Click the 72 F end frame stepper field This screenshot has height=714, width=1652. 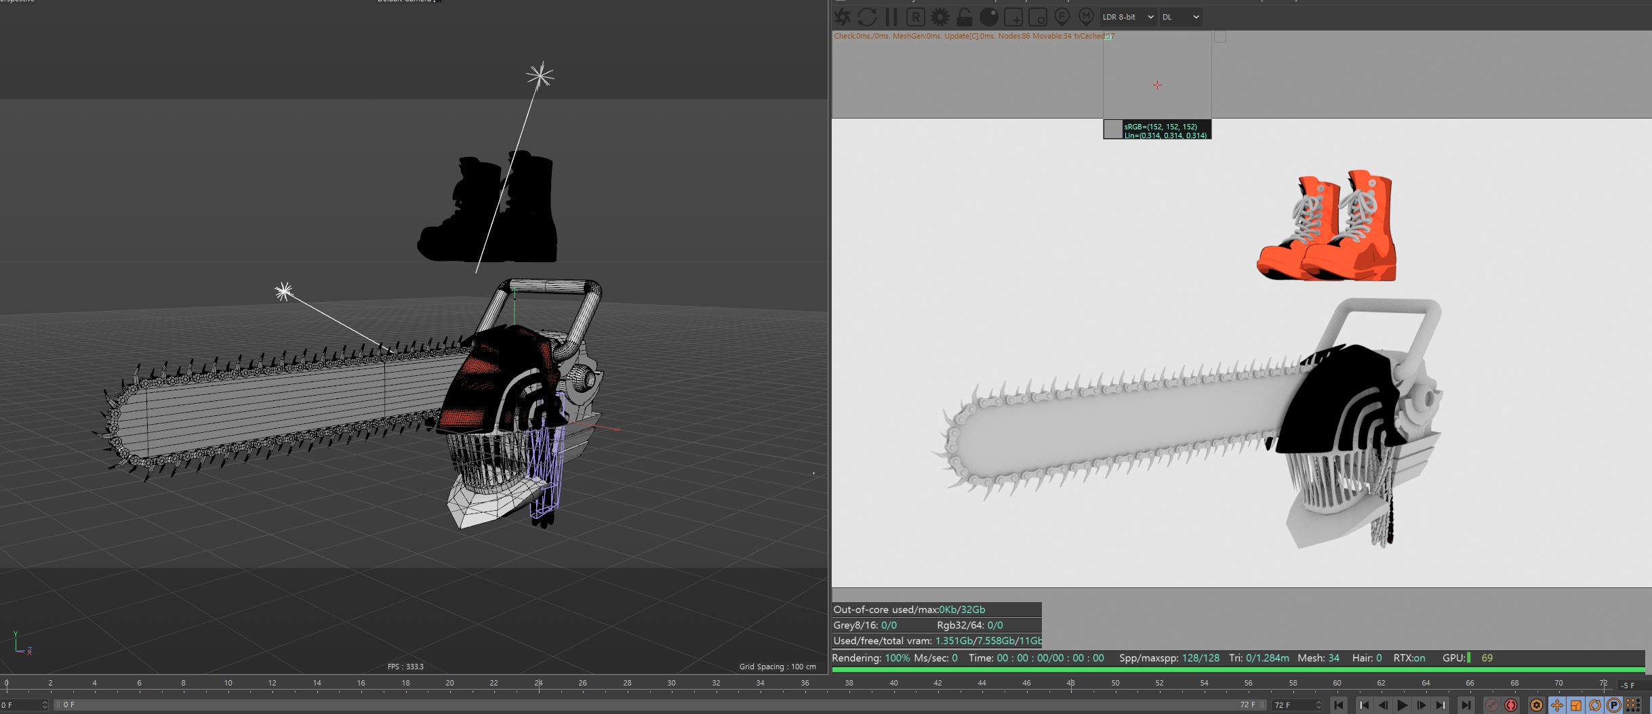tap(1297, 705)
